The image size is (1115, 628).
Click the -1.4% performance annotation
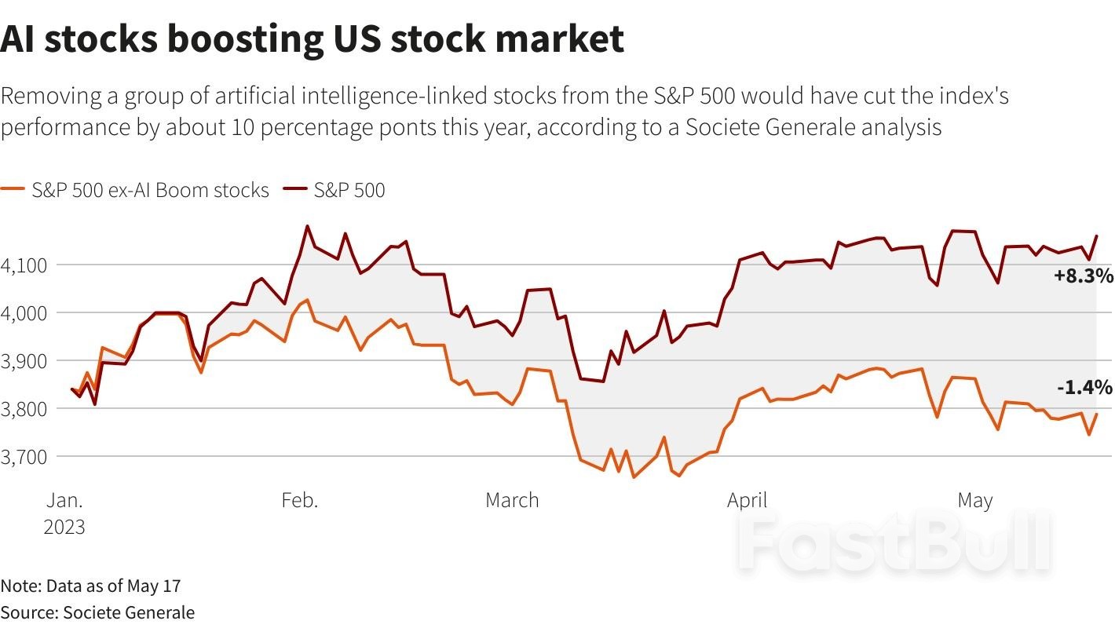coord(1084,387)
